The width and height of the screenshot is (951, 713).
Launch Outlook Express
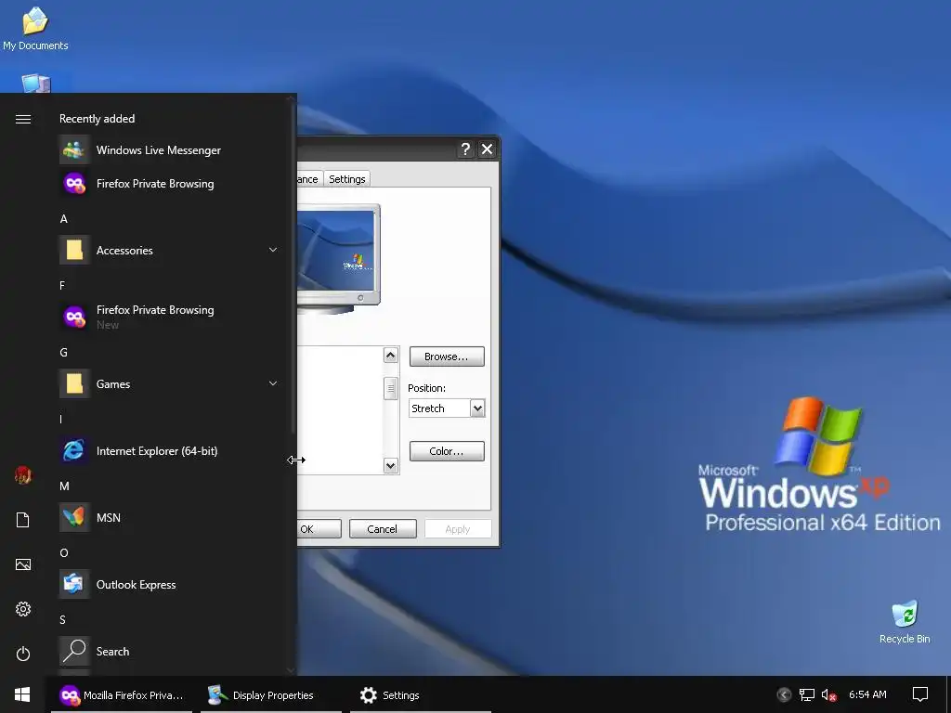tap(170, 585)
